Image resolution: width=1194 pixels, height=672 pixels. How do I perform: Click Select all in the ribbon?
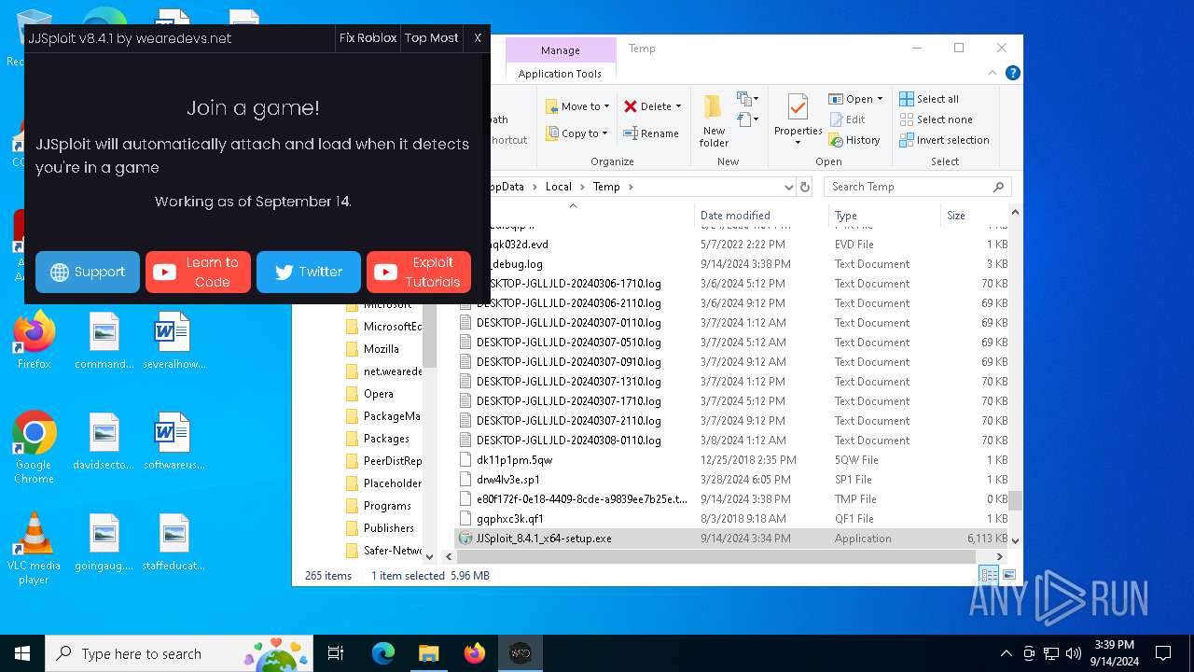pyautogui.click(x=929, y=99)
